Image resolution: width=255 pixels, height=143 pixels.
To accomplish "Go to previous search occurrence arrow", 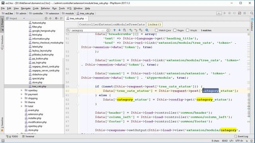I will [114, 30].
